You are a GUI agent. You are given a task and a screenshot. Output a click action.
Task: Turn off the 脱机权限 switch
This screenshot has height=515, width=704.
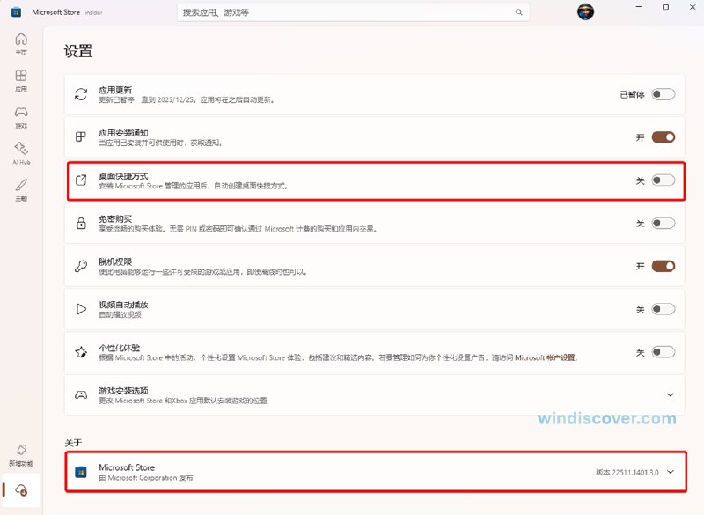click(x=664, y=266)
